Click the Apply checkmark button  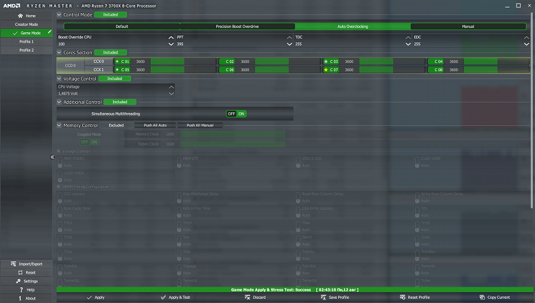pos(96,298)
